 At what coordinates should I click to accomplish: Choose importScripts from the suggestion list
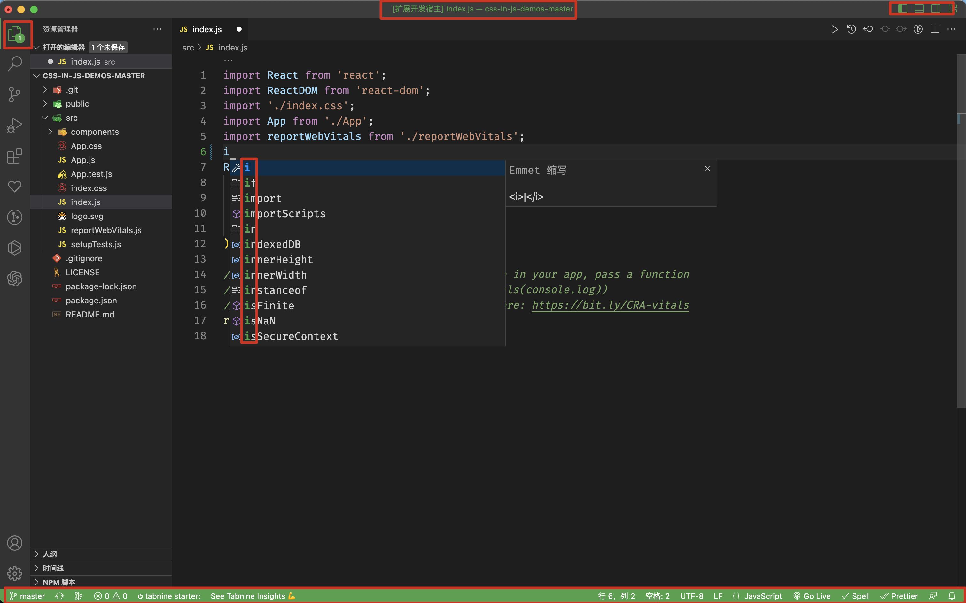click(285, 214)
